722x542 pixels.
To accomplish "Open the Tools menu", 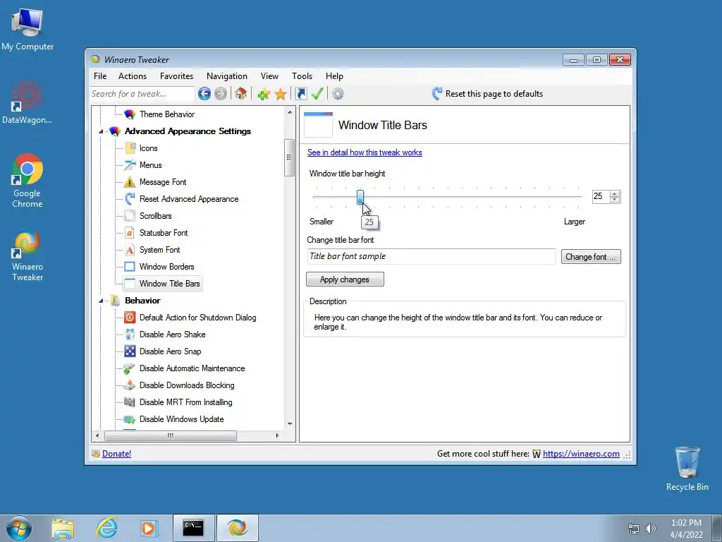I will pos(302,76).
